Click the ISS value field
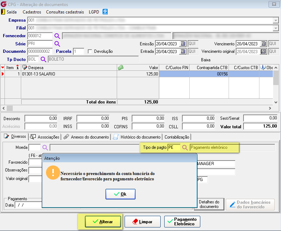The image size is (281, 231). pyautogui.click(x=199, y=118)
